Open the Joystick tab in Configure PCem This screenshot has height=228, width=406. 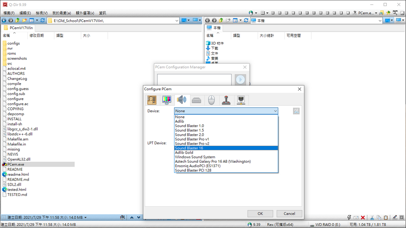(x=226, y=100)
